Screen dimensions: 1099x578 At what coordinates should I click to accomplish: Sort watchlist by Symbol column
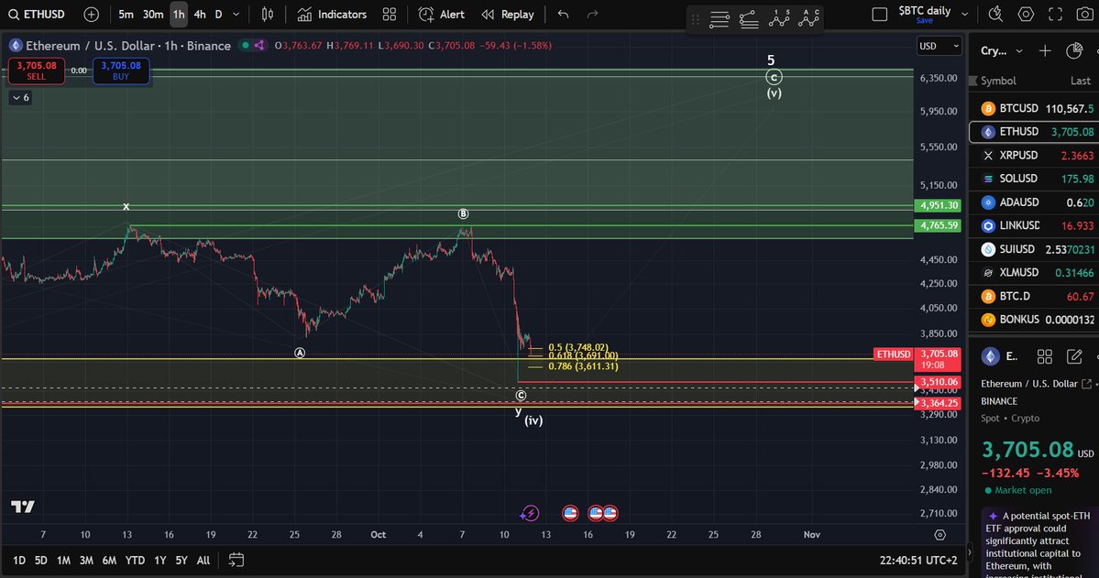(998, 81)
